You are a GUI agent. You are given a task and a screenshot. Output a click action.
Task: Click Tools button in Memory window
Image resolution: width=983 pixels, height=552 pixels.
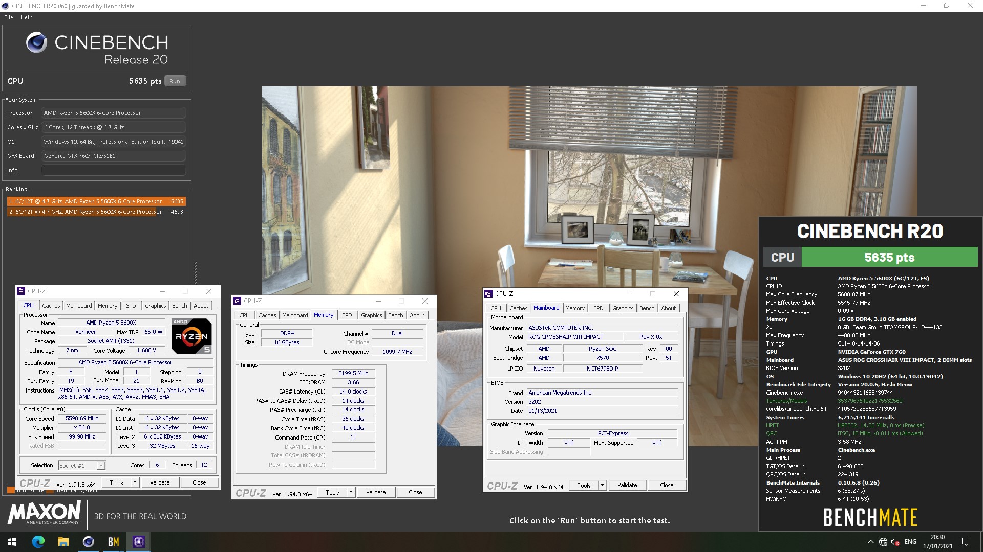pyautogui.click(x=332, y=492)
